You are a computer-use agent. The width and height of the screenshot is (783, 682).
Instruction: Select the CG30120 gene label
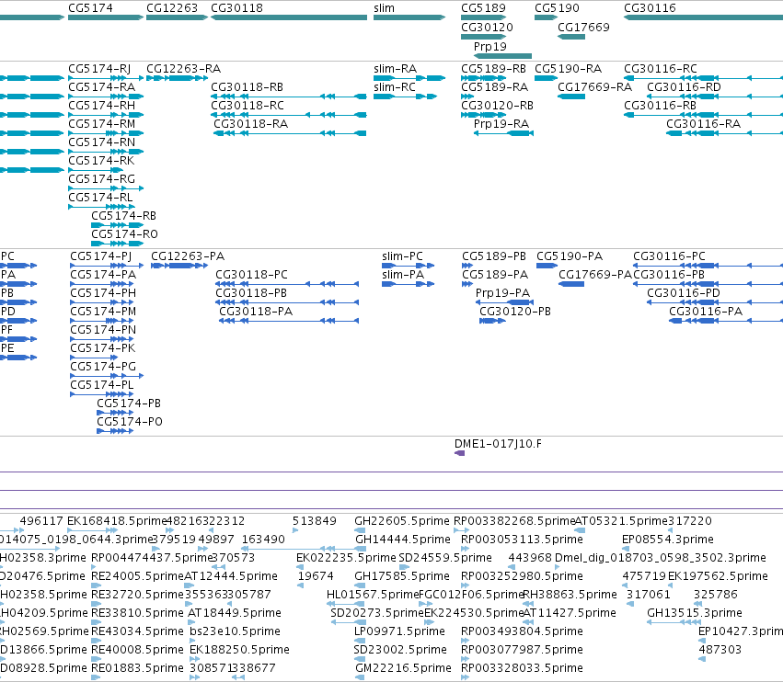[x=487, y=27]
